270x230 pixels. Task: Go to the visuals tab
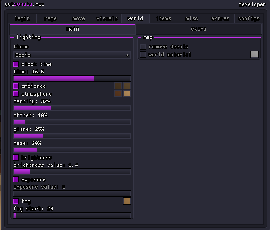click(107, 18)
